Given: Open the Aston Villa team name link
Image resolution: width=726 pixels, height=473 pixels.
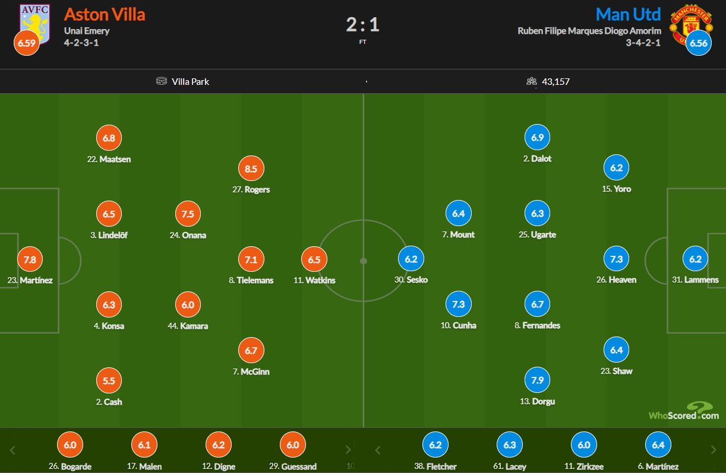Looking at the screenshot, I should 105,14.
